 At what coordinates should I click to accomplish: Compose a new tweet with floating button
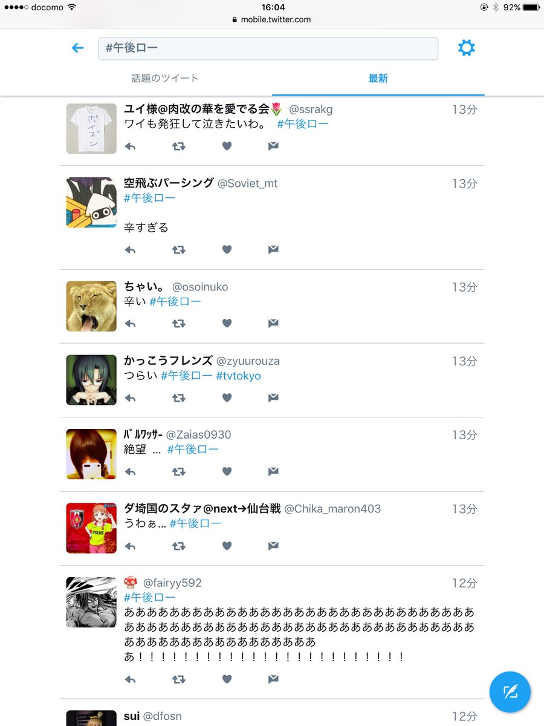pyautogui.click(x=510, y=691)
